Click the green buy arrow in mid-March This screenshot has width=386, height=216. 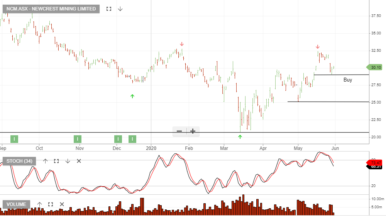[240, 137]
